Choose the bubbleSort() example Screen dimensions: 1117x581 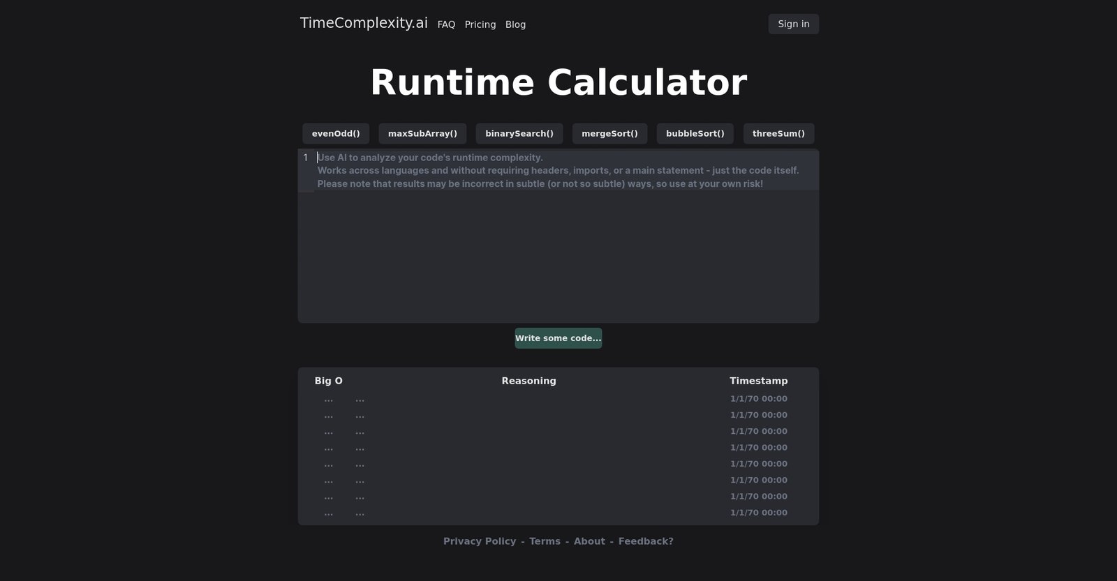[x=695, y=133]
